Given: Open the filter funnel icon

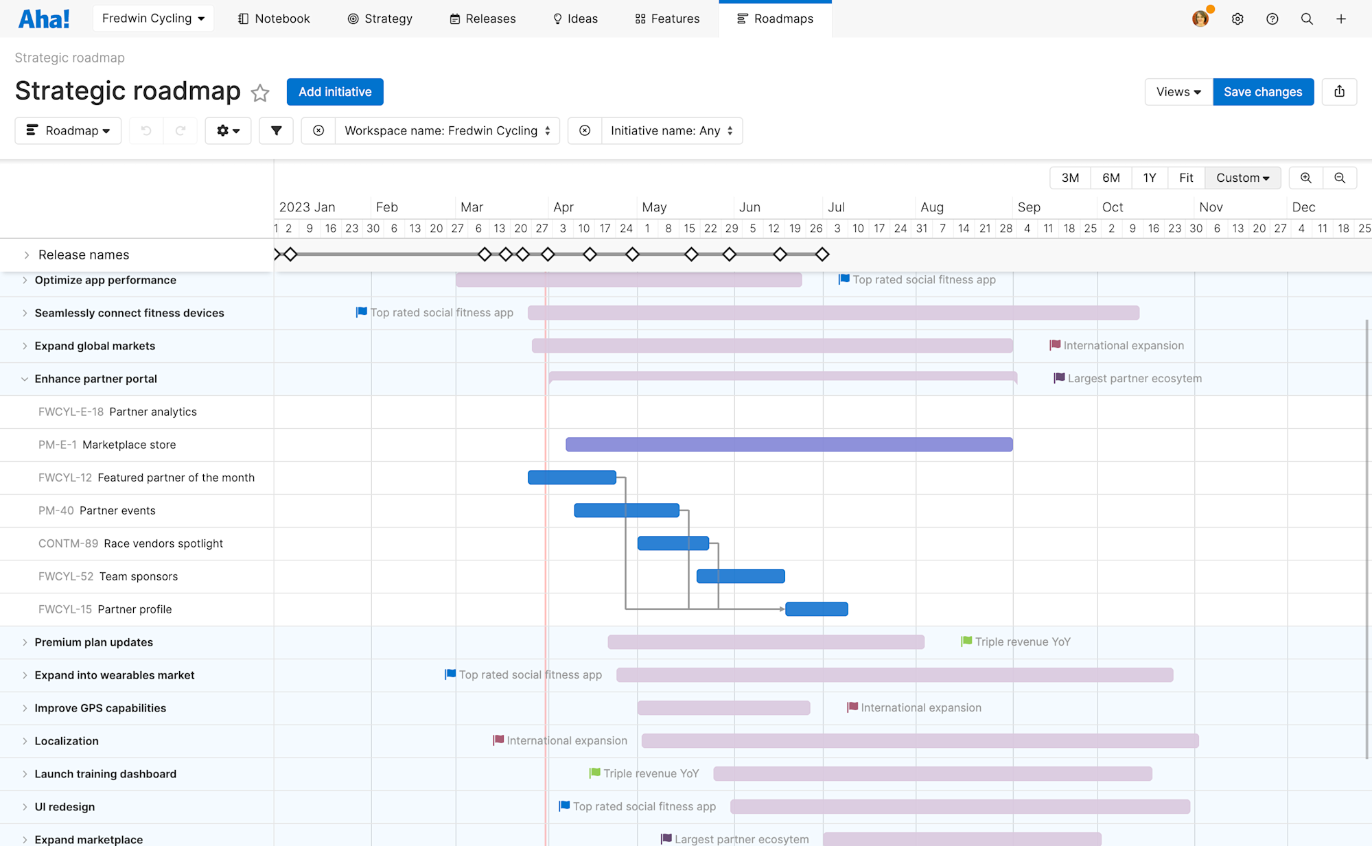Looking at the screenshot, I should [x=276, y=130].
